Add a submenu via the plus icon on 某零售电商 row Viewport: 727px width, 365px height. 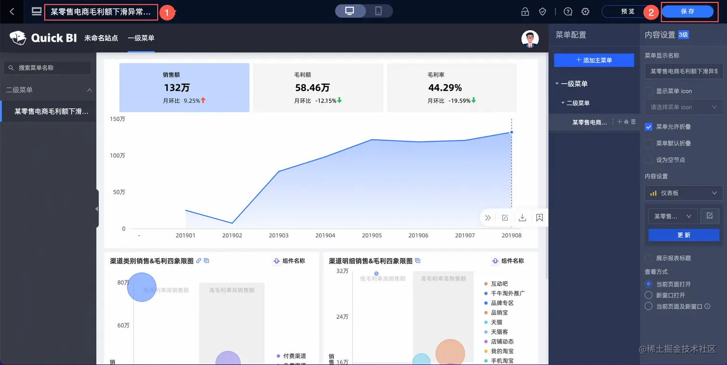point(619,122)
